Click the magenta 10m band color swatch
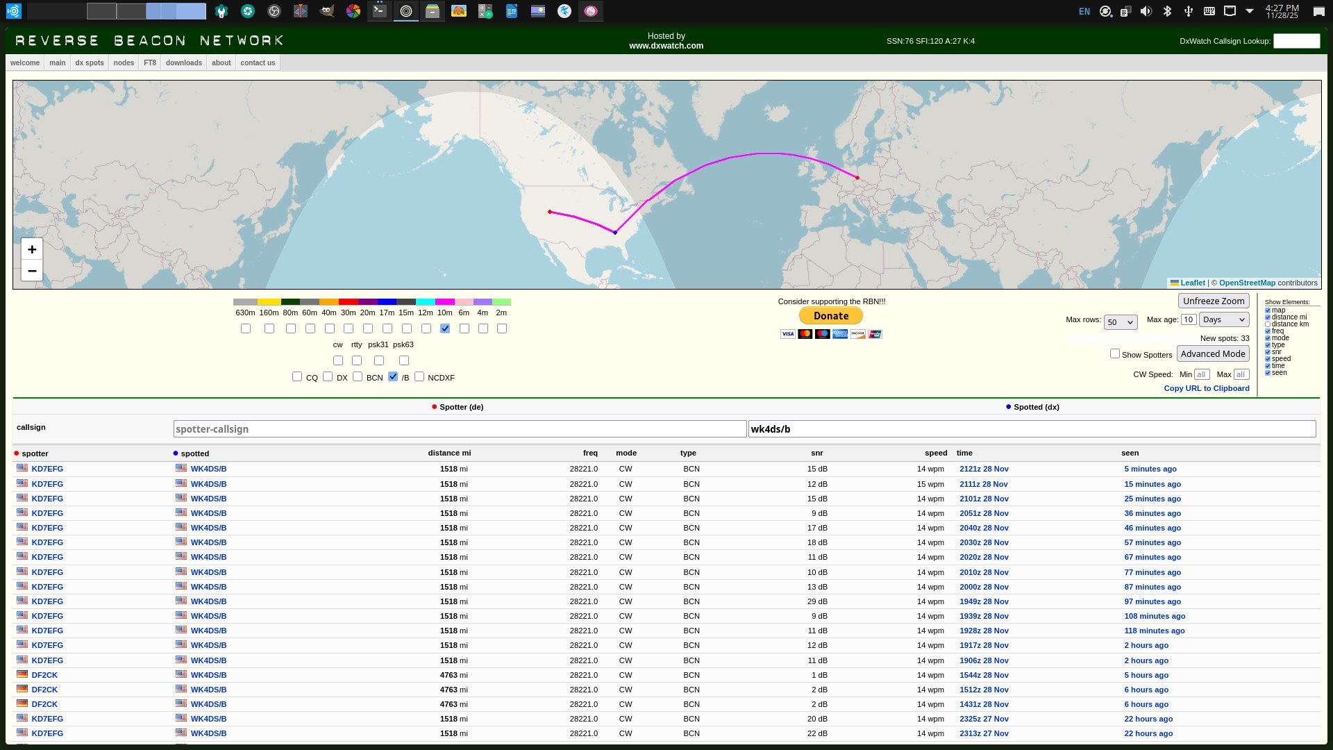 pyautogui.click(x=445, y=302)
